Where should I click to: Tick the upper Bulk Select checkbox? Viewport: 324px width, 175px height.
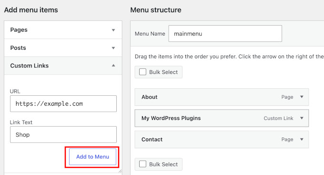pos(142,72)
